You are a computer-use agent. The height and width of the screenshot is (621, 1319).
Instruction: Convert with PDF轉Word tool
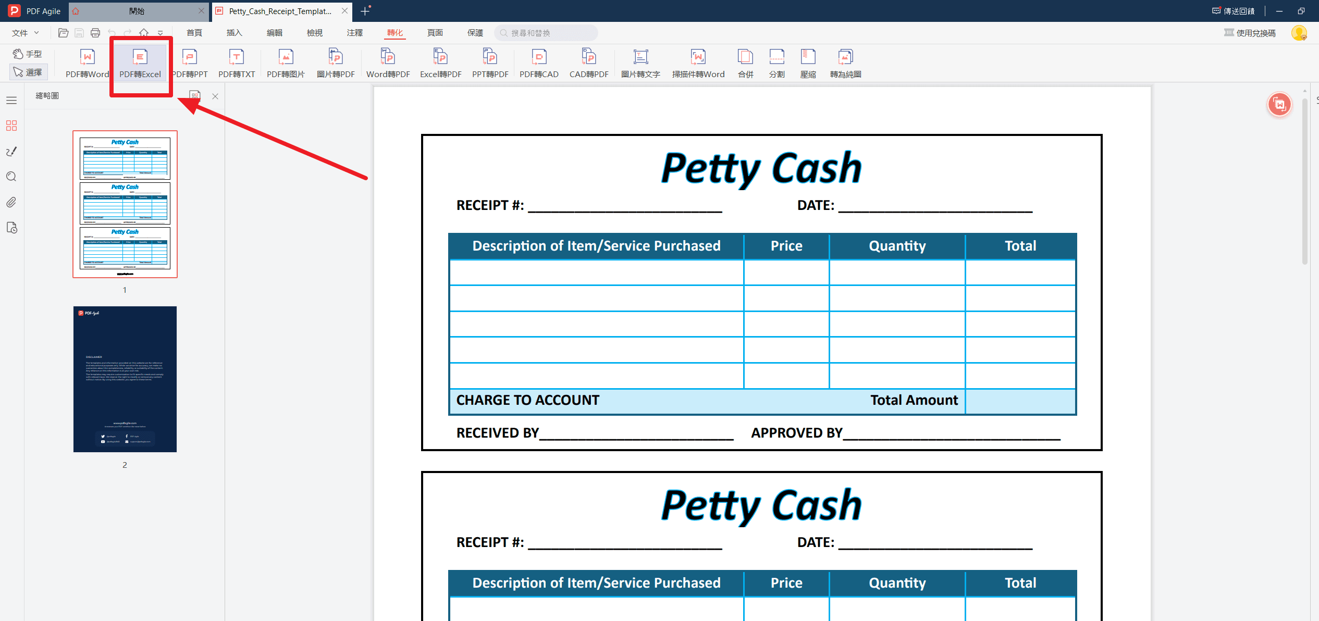point(87,64)
